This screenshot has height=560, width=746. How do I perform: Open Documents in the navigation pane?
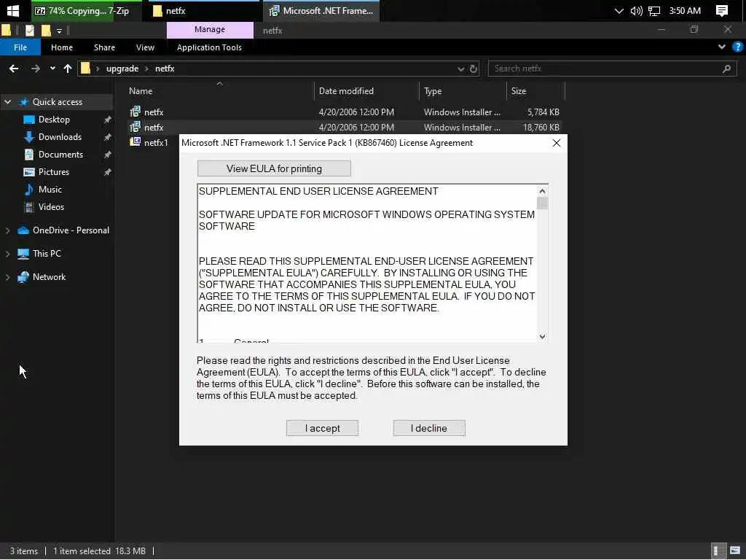60,155
